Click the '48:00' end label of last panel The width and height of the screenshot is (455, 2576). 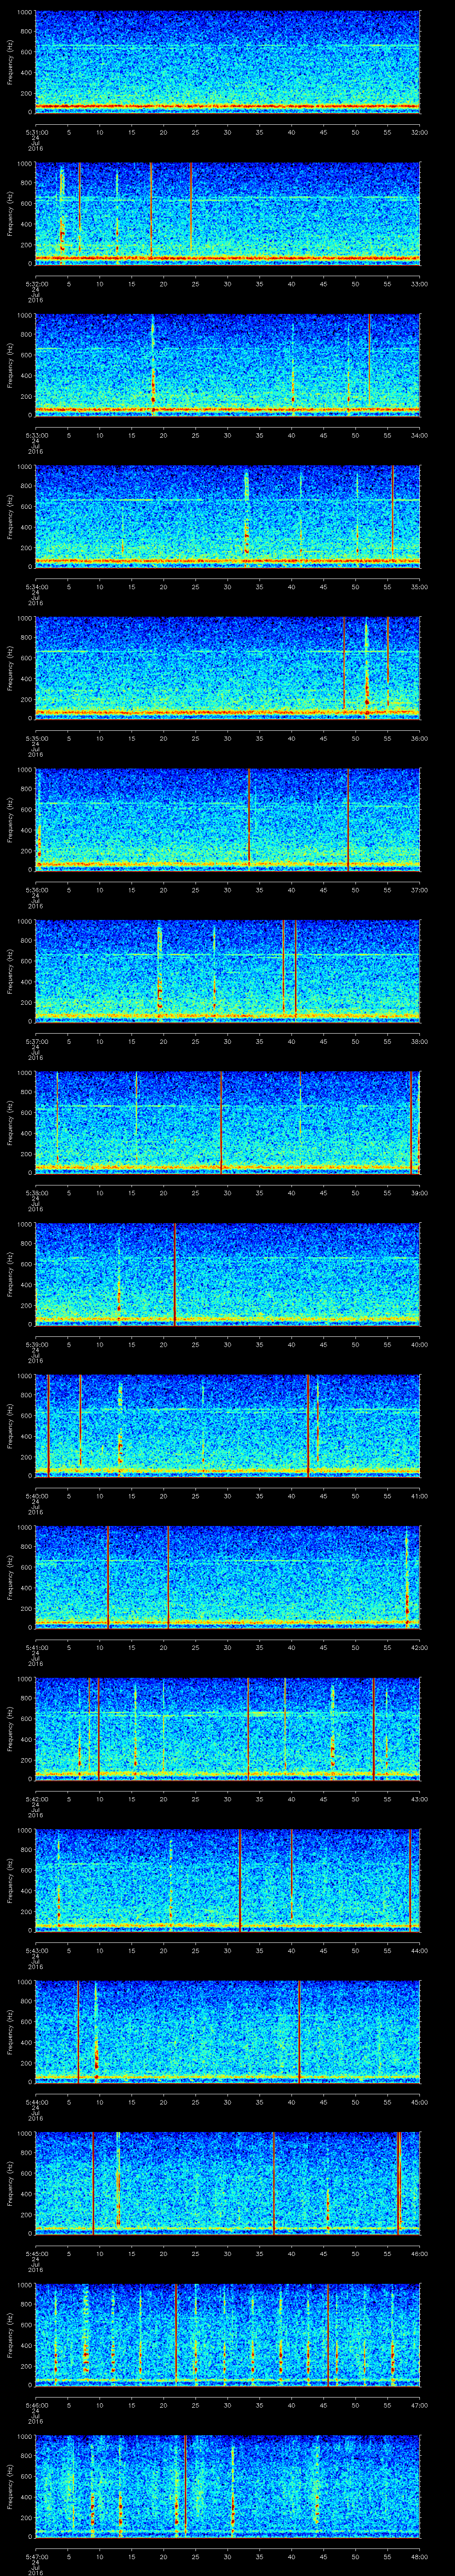419,2556
